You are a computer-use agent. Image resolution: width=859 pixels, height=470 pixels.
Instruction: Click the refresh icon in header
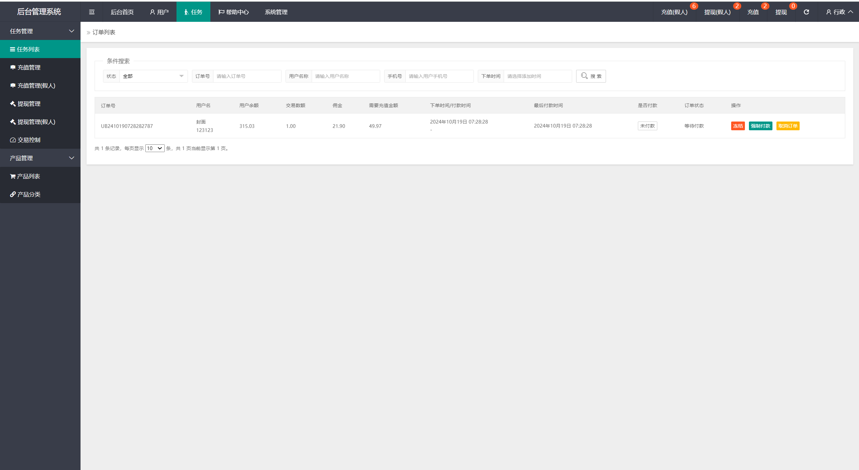coord(806,12)
